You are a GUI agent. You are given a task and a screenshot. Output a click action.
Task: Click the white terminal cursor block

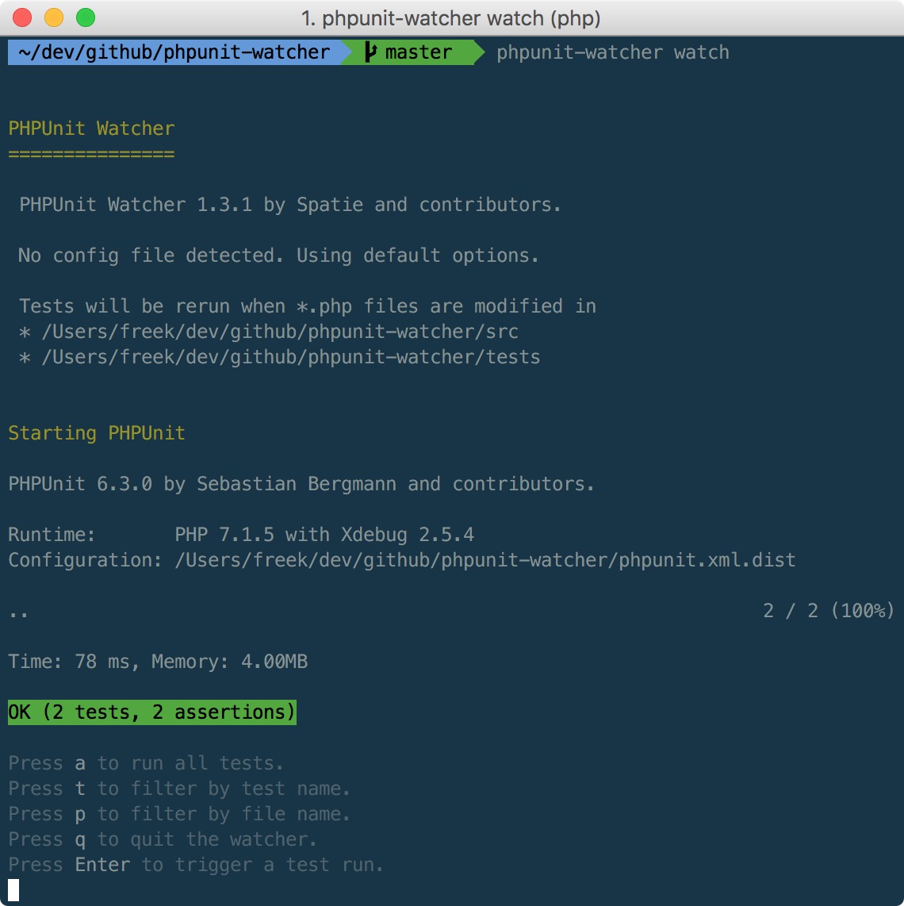point(13,890)
